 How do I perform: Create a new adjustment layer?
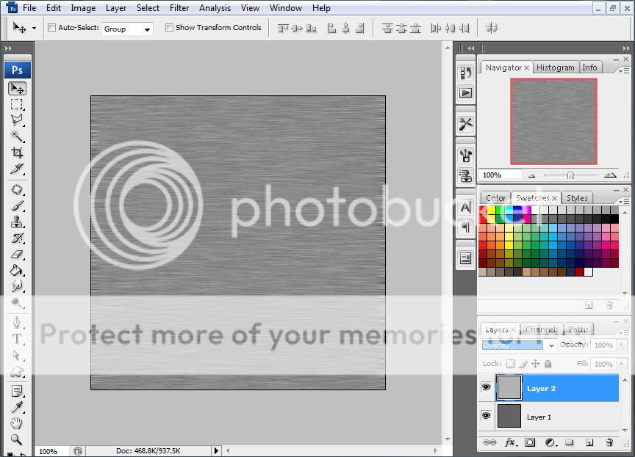tap(550, 442)
